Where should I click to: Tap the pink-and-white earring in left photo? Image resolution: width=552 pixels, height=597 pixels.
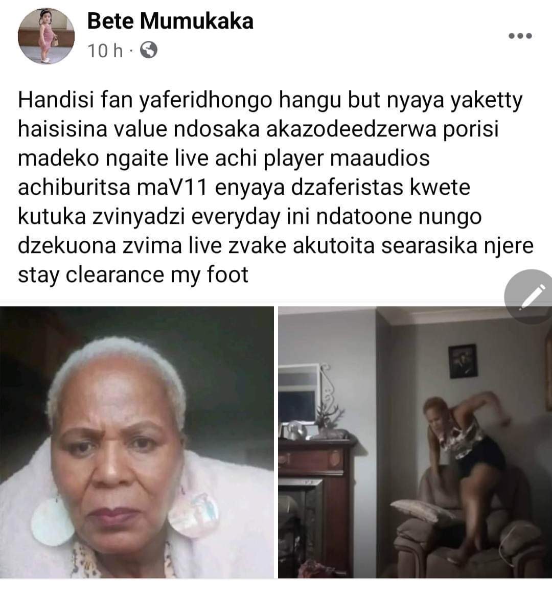[194, 514]
